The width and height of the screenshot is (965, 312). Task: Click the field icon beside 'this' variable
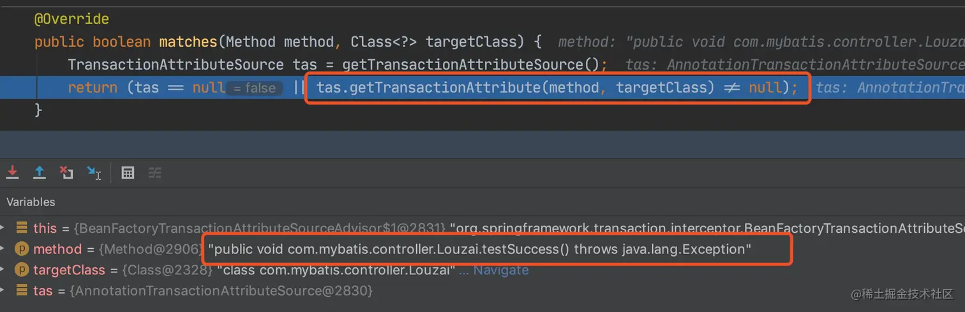[x=22, y=228]
